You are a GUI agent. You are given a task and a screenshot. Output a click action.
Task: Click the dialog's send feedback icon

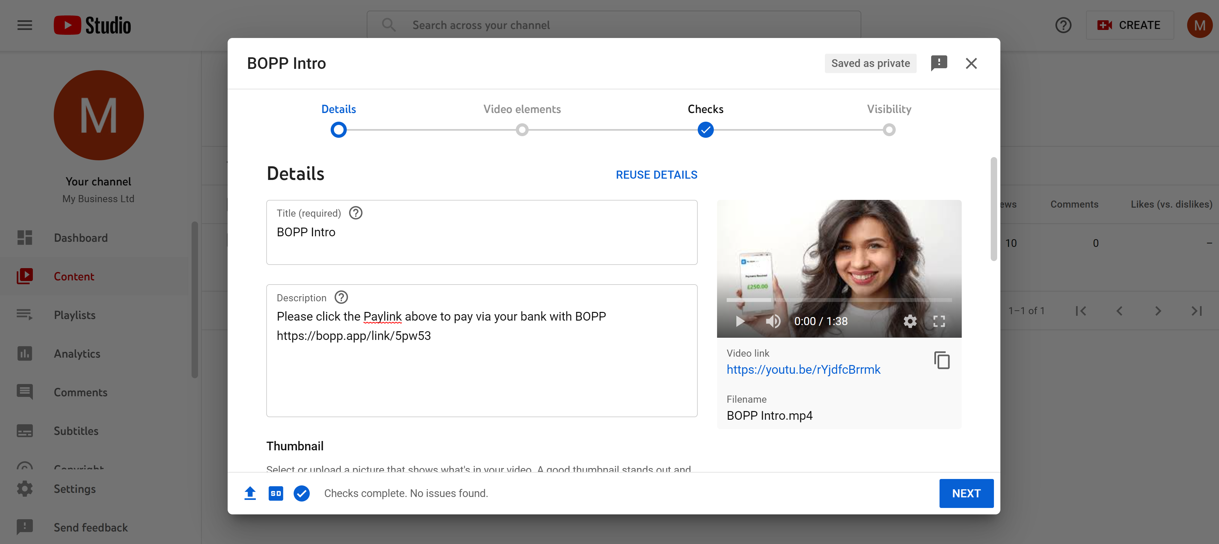point(939,63)
